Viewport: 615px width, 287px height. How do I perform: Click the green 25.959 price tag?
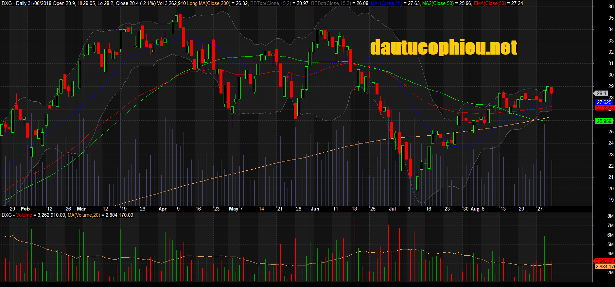tap(604, 121)
